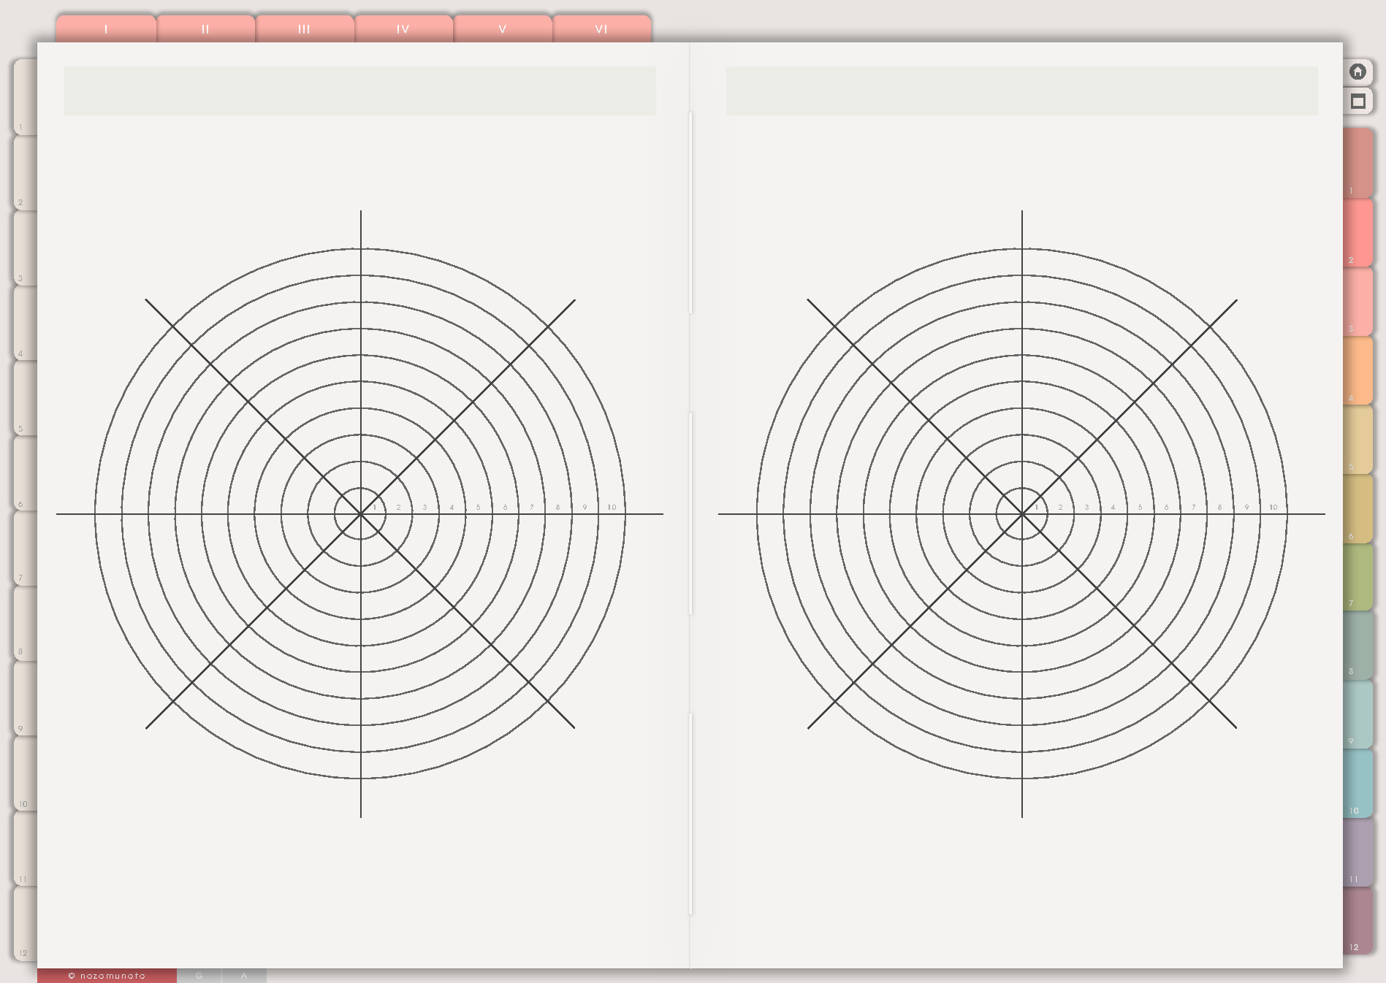
Task: Click the left page title field
Action: click(x=359, y=91)
